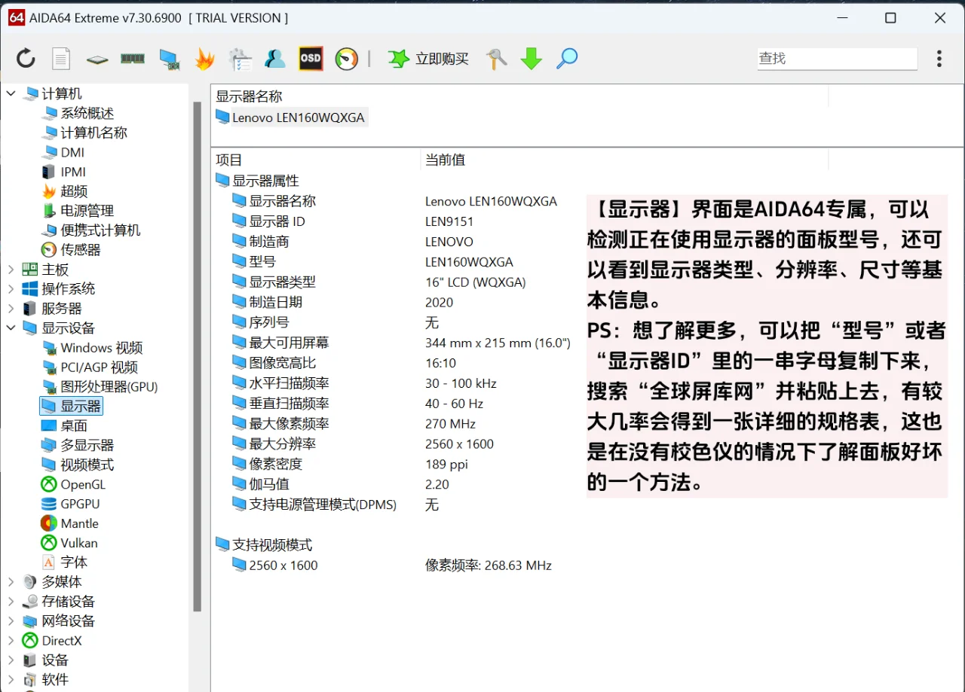Screen dimensions: 965x692
Task: Expand the 服务器 tree node
Action: [11, 309]
